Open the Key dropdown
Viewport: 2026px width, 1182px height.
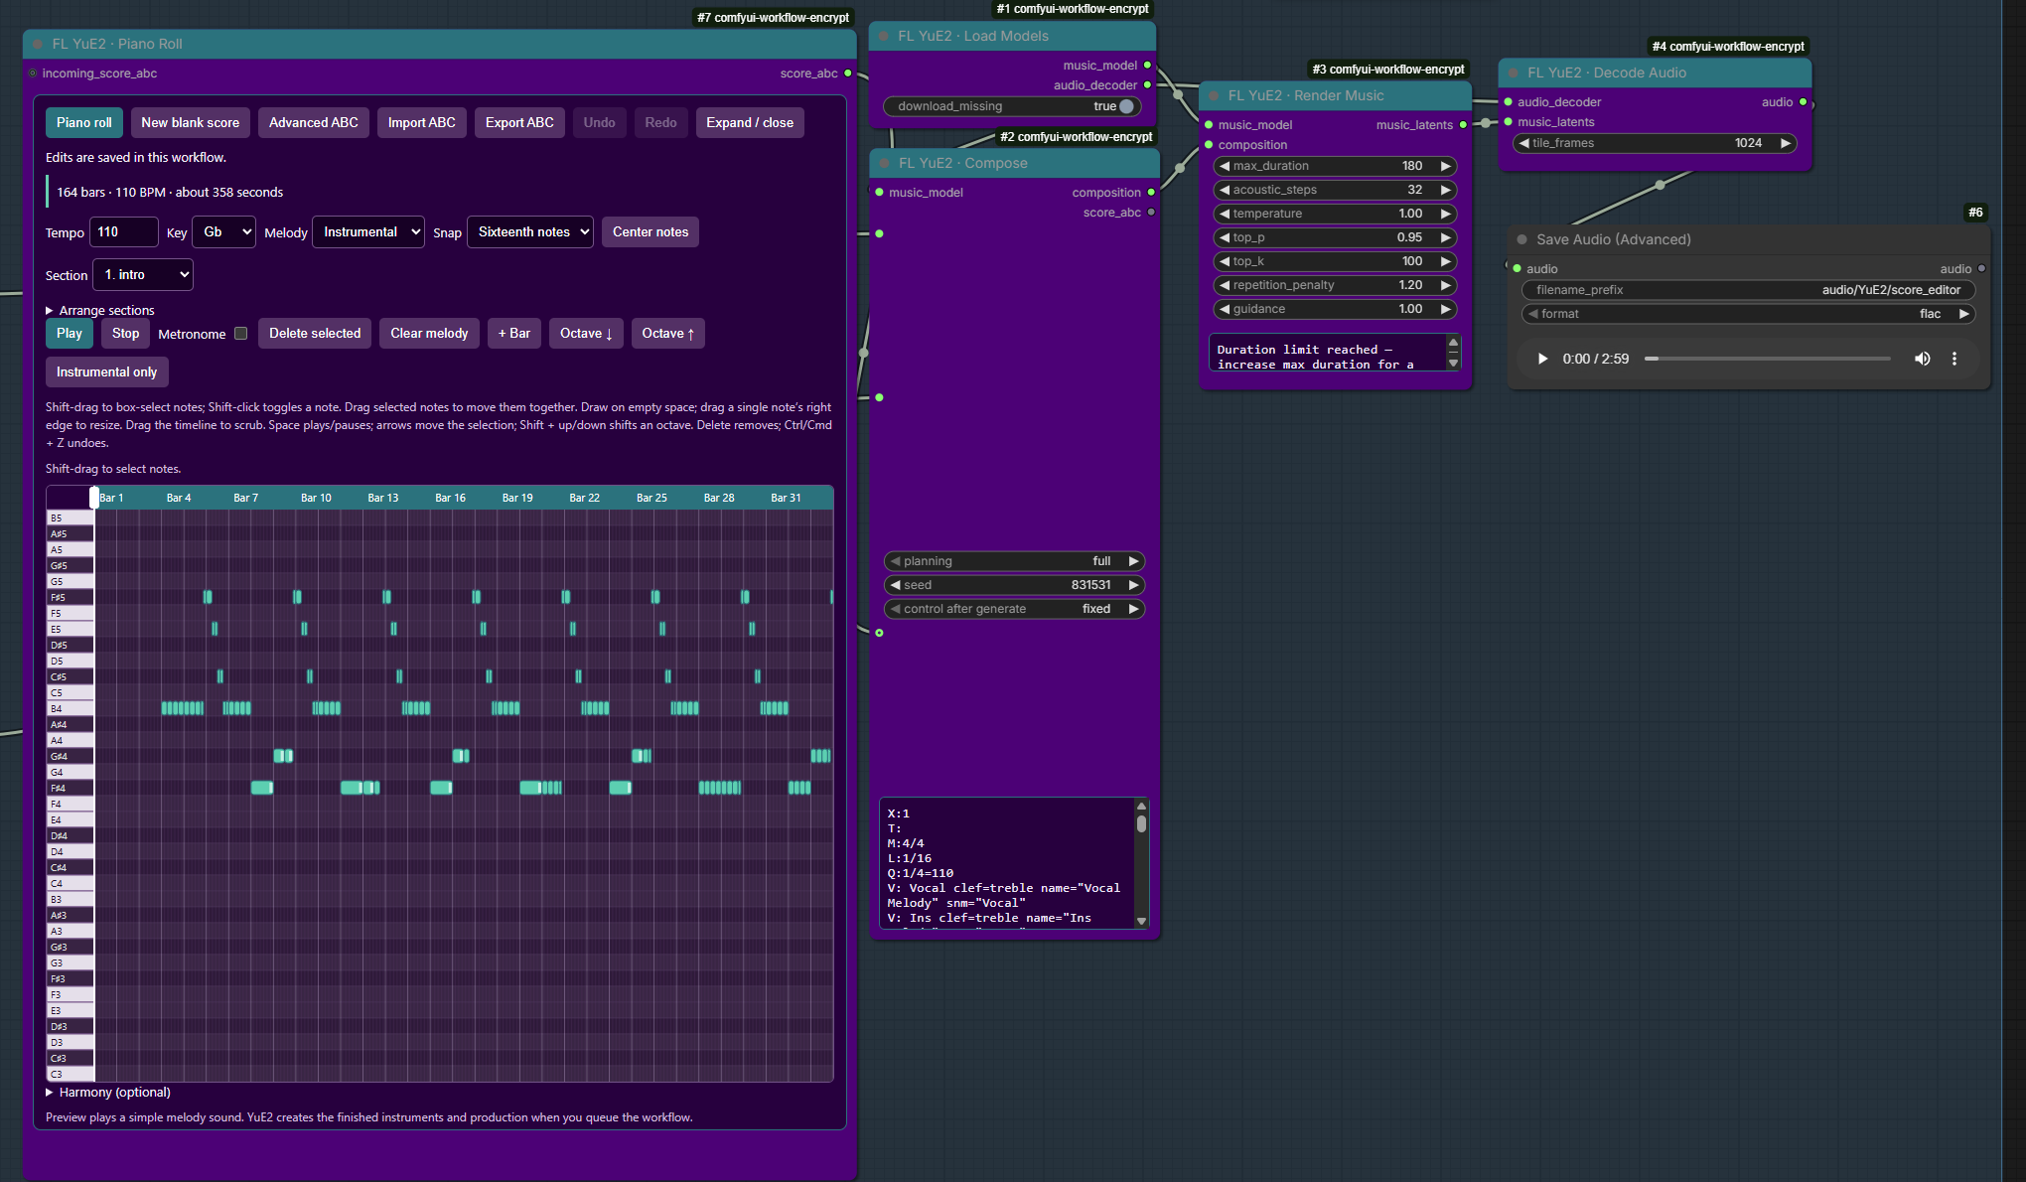coord(223,232)
